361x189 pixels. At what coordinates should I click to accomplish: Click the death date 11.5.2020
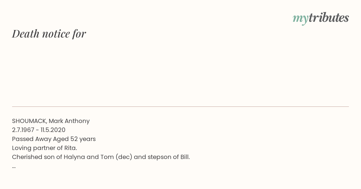pos(53,130)
